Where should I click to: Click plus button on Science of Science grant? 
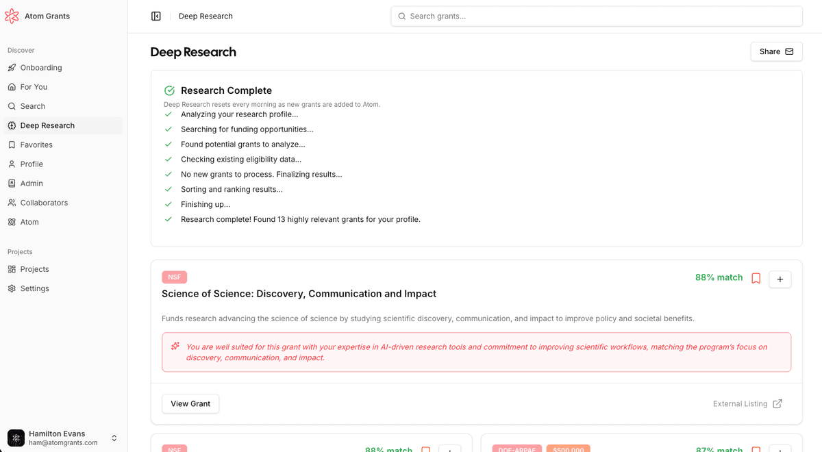[x=780, y=279]
